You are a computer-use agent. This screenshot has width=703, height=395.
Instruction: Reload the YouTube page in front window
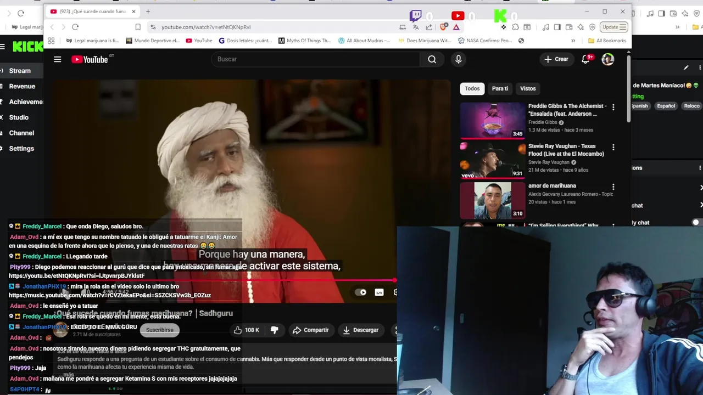75,27
